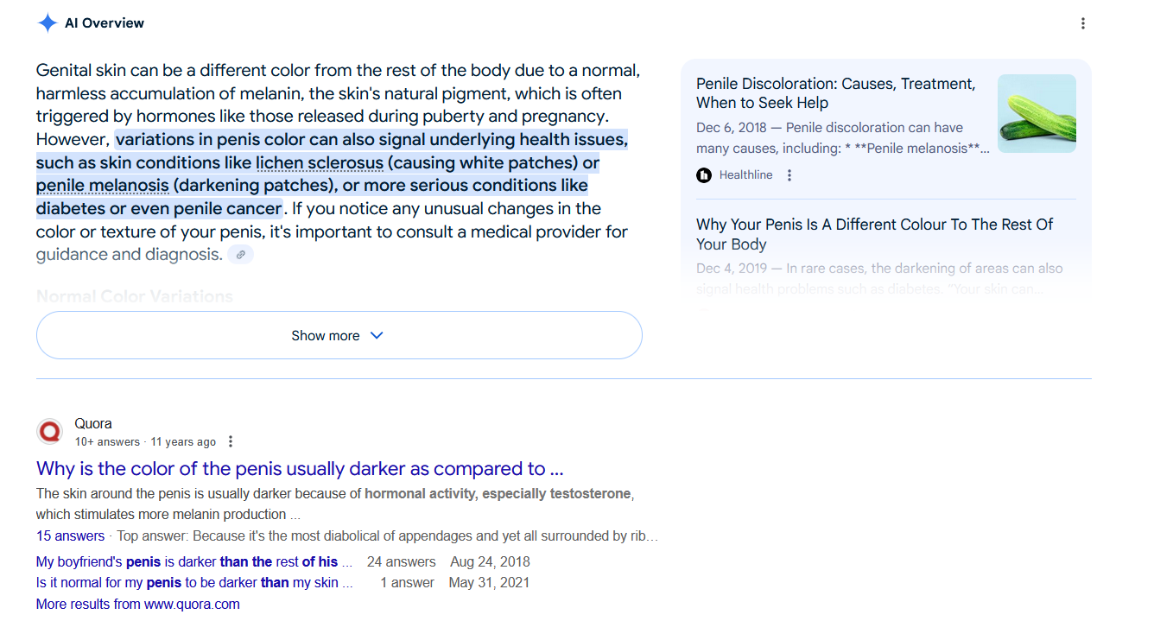Open Quora result three-dot menu

(x=231, y=442)
